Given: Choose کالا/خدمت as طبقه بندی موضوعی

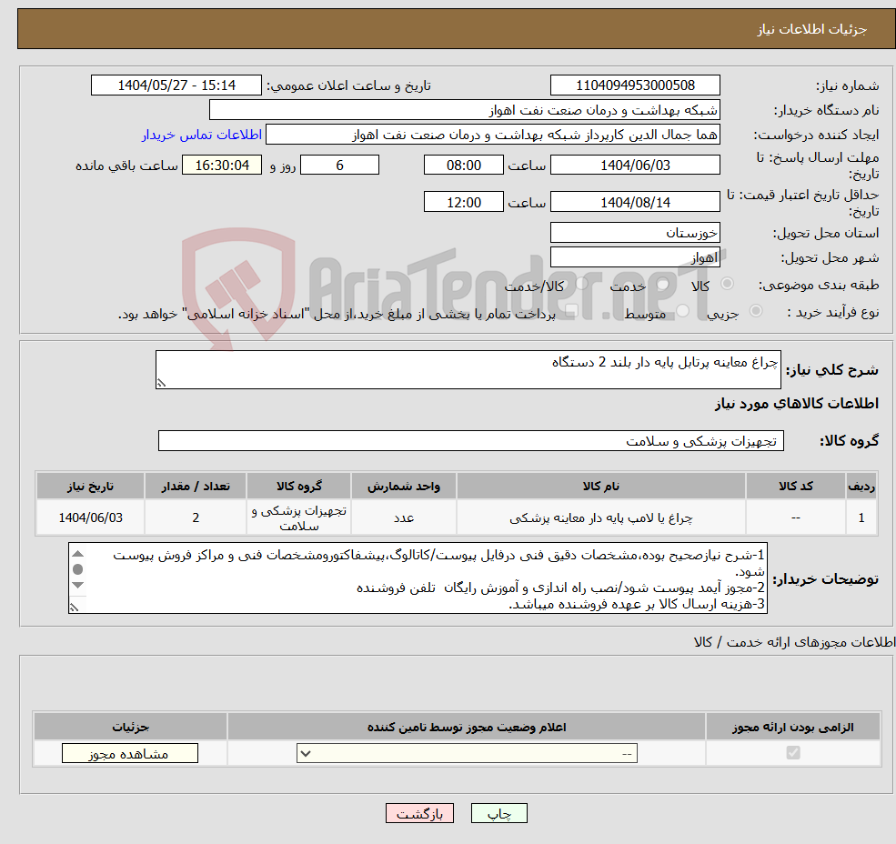Looking at the screenshot, I should coord(581,283).
